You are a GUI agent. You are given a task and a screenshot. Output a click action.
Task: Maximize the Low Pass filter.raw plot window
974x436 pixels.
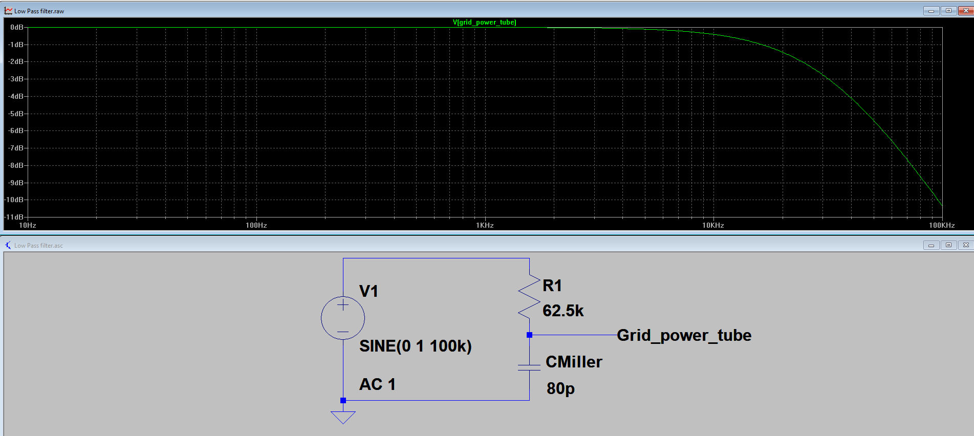click(948, 11)
